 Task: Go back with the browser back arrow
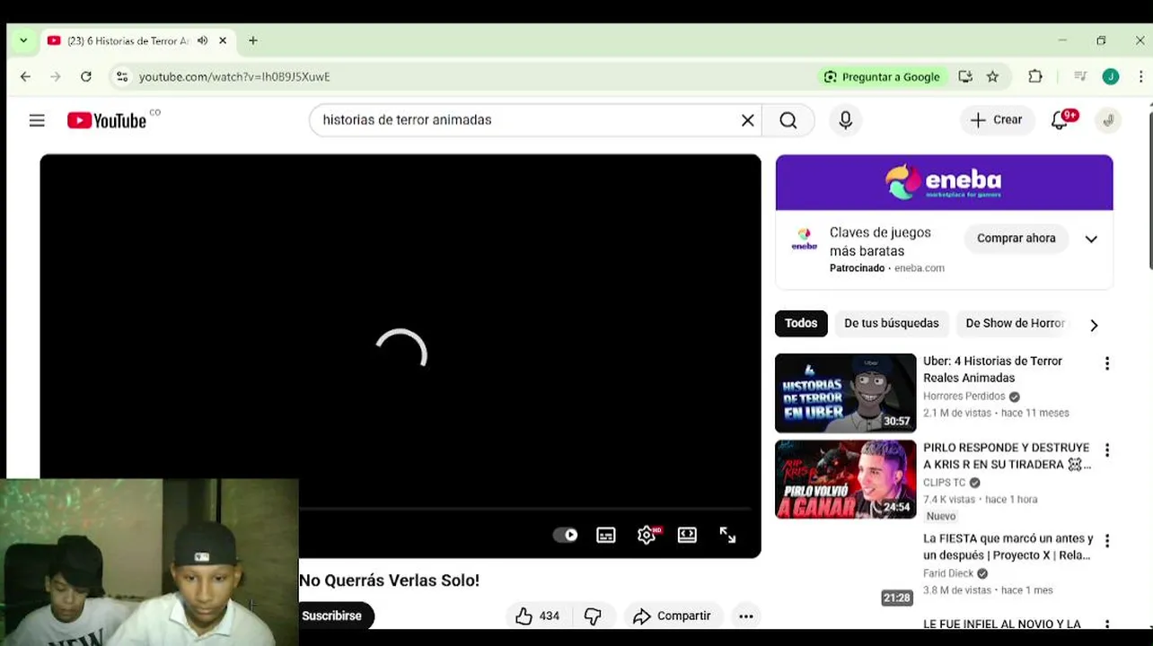25,77
